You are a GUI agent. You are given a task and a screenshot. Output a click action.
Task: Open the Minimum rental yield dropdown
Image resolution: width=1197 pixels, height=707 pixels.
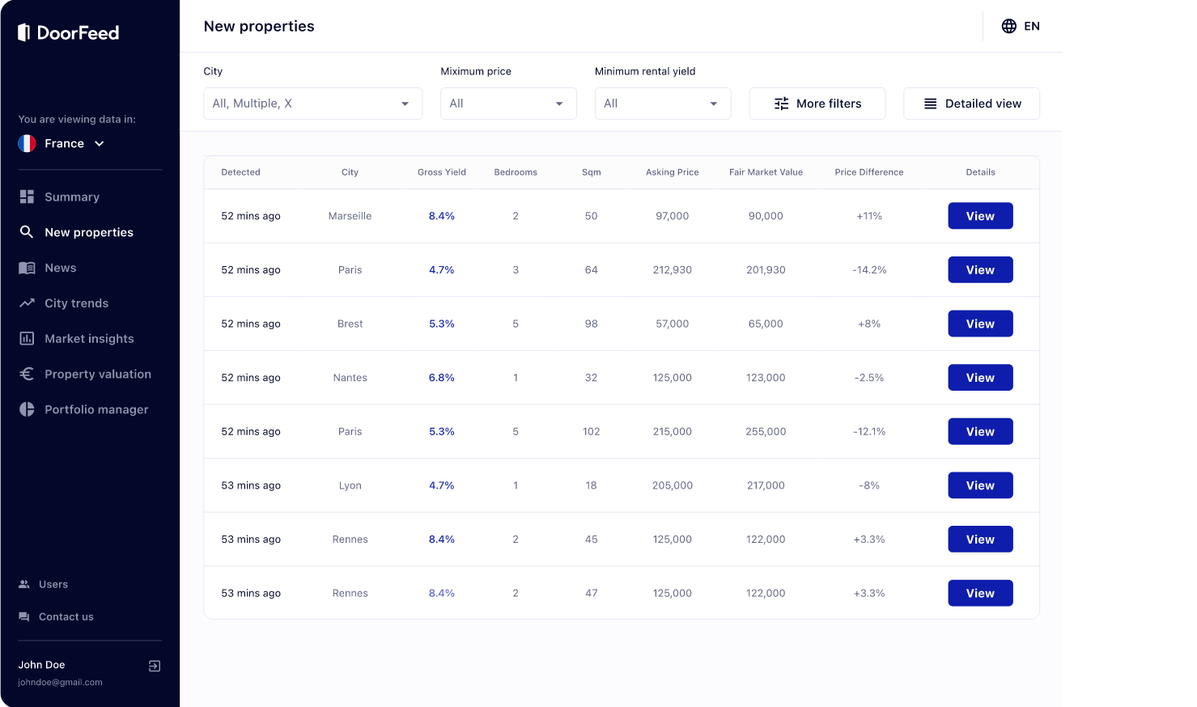coord(663,104)
